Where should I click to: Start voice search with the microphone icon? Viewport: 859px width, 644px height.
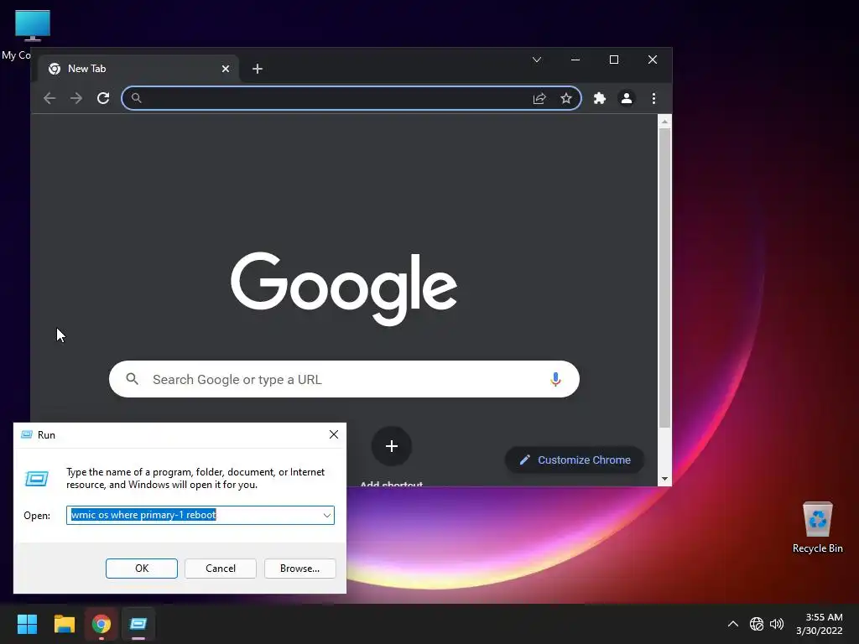(x=555, y=379)
